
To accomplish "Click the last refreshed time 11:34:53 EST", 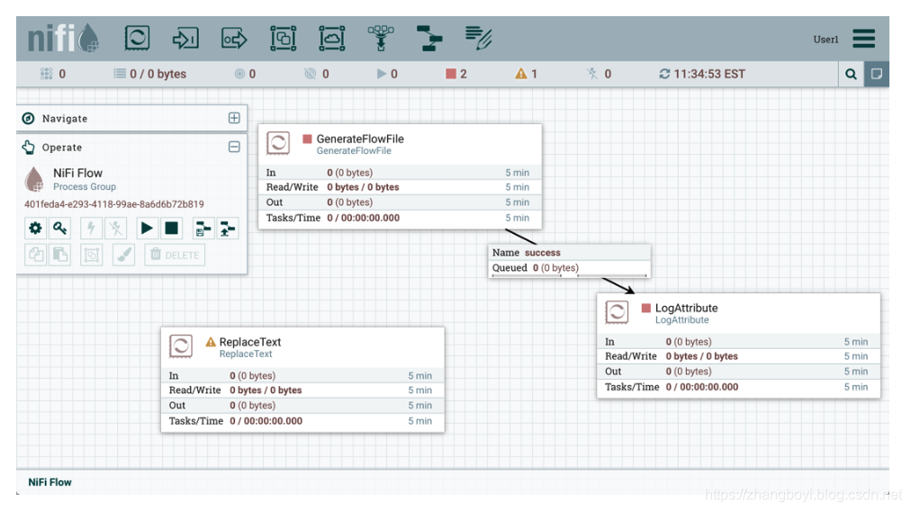I will 708,74.
